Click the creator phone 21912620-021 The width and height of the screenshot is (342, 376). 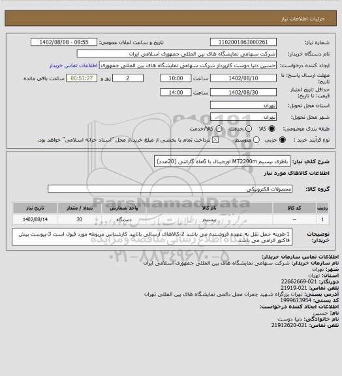289,325
